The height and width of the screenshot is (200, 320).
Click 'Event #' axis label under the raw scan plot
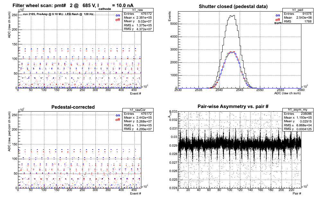click(136, 94)
